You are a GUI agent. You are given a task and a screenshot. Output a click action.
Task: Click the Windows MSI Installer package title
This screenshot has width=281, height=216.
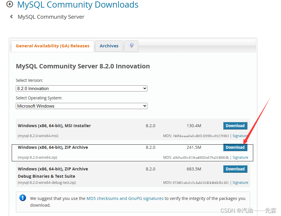coord(54,126)
